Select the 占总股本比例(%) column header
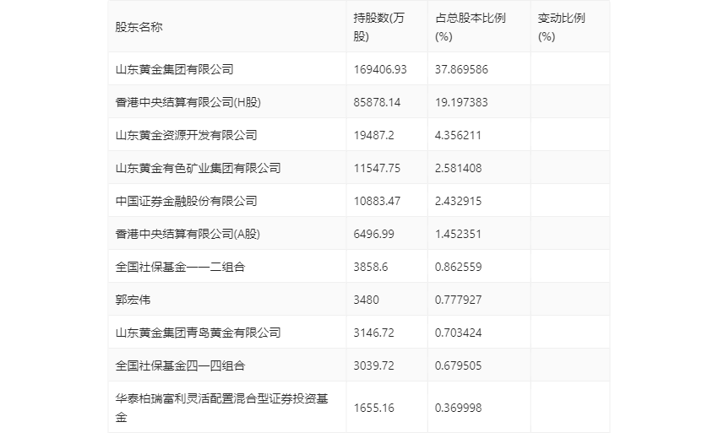 tap(471, 27)
